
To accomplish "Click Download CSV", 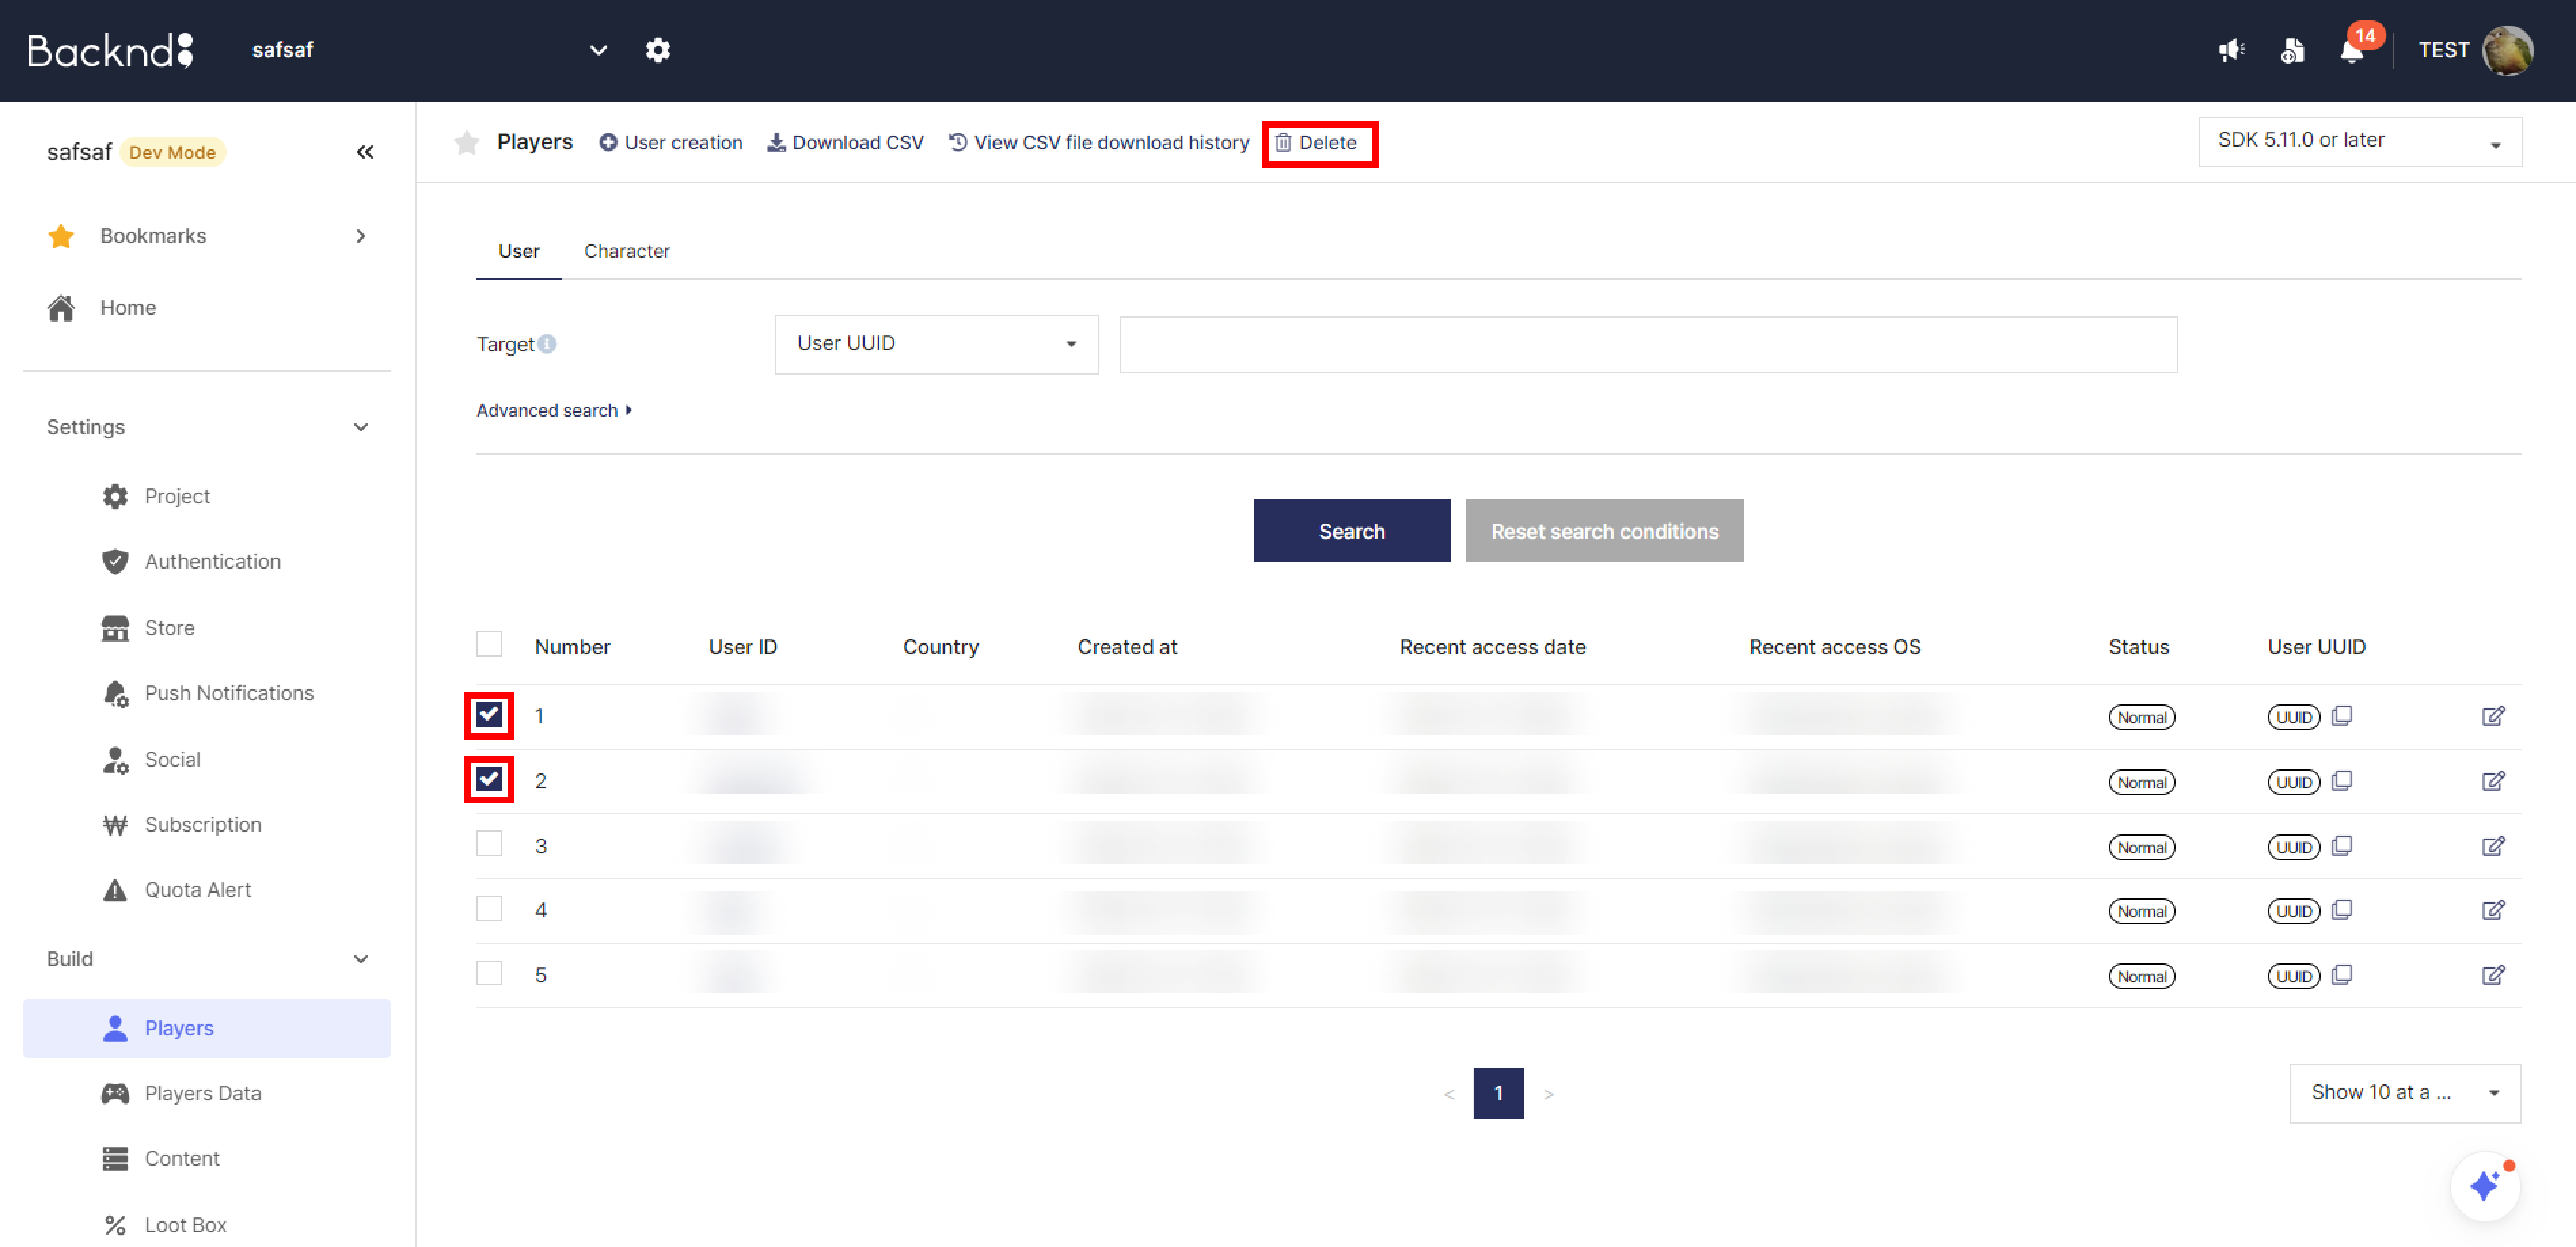I will coord(846,143).
